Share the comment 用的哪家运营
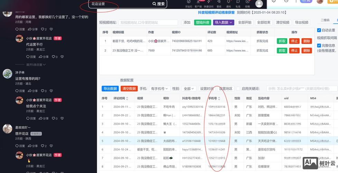The width and height of the screenshot is (338, 173). (33, 29)
